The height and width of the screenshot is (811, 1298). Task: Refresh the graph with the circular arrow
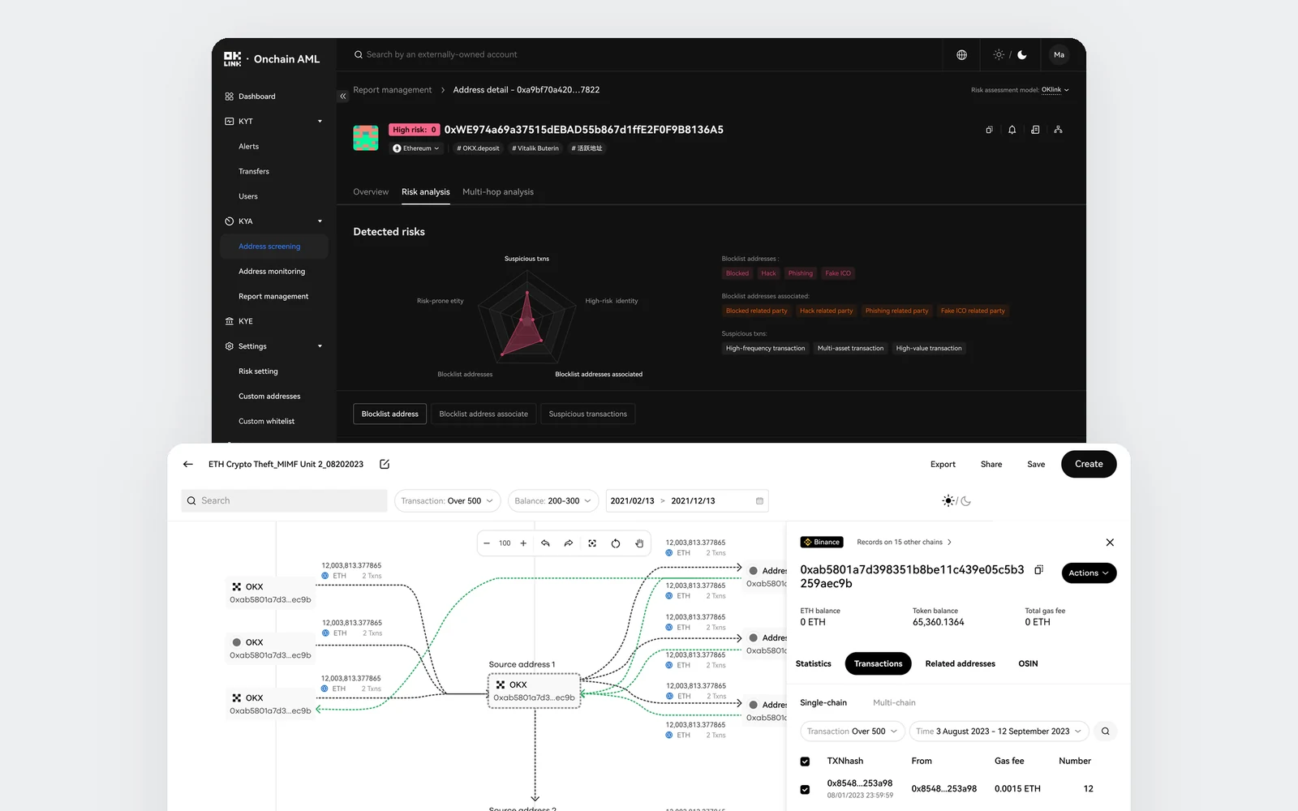point(616,543)
